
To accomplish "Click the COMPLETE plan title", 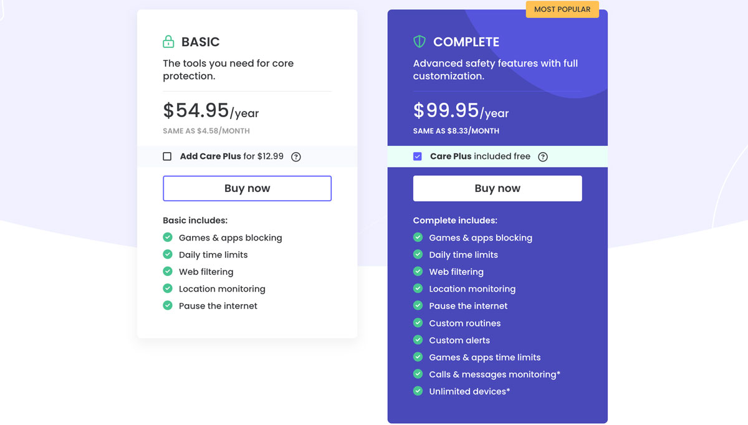I will point(466,42).
